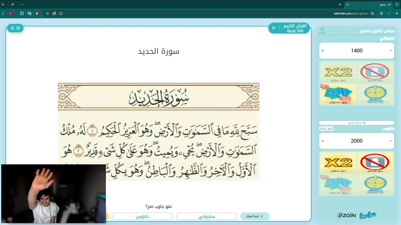401x225 pixels.
Task: Open Chrome three-dot menu
Action: click(3, 13)
